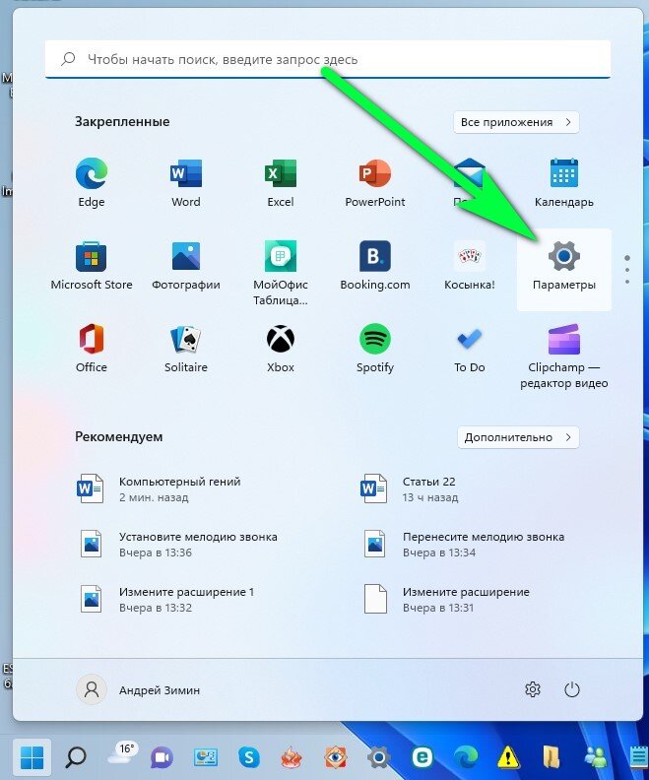Open Параметры from pinned apps
This screenshot has width=649, height=780.
point(564,269)
